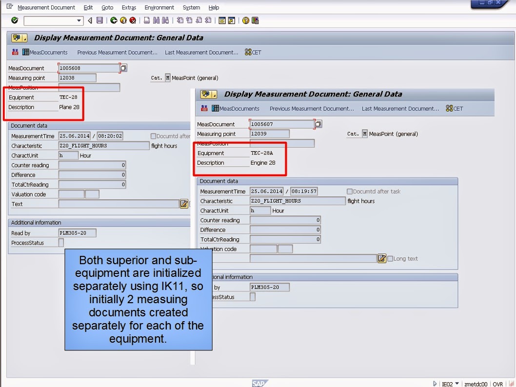
Task: Open the Environment menu
Action: [x=159, y=7]
